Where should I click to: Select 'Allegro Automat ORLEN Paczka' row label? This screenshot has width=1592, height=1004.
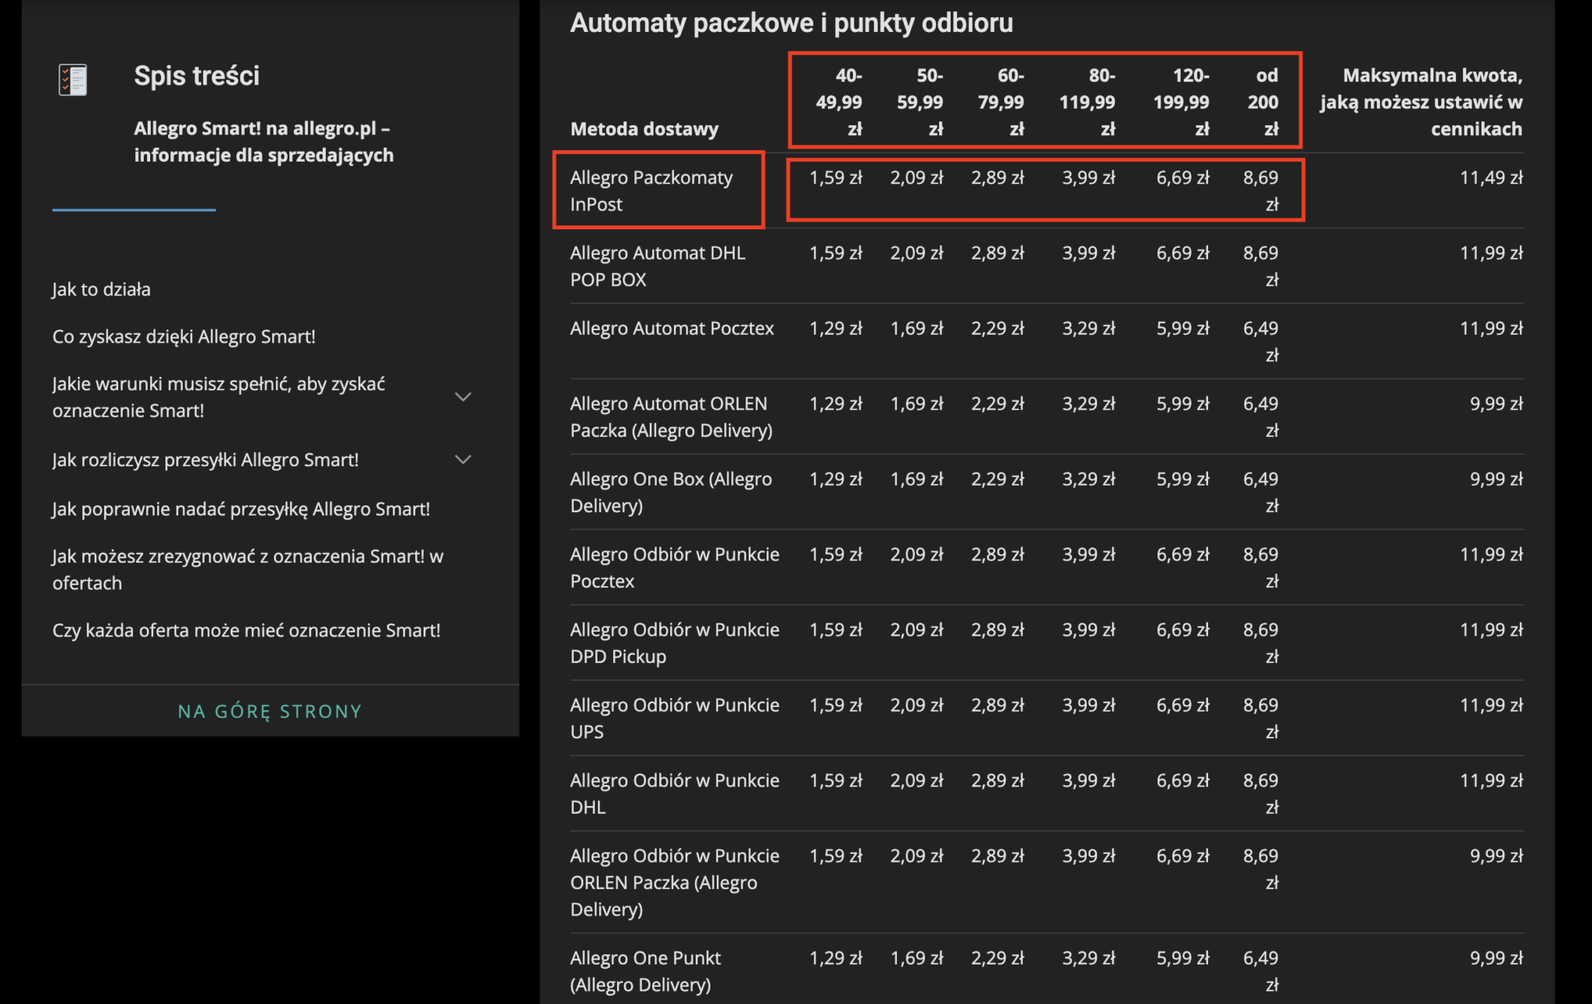pos(671,417)
